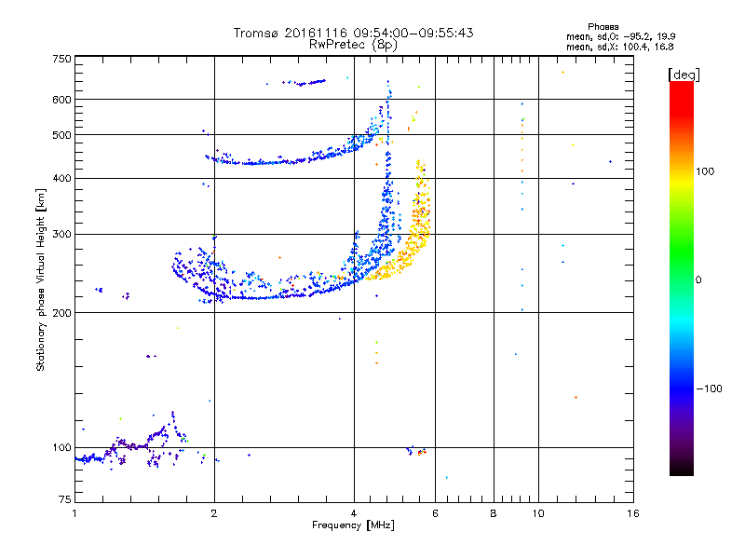
Task: Click the y-axis '75' tick label
Action: (65, 499)
